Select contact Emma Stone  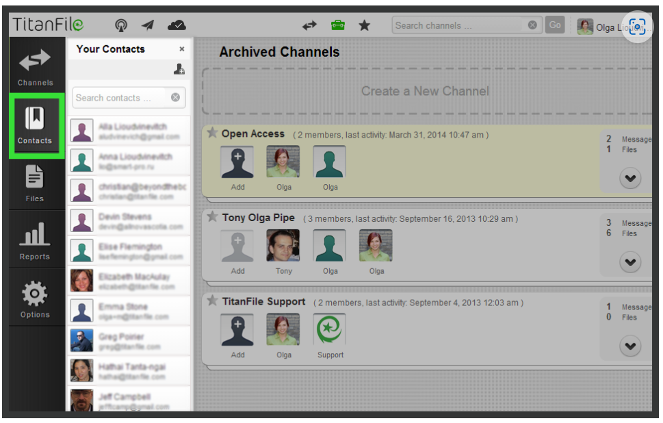pyautogui.click(x=129, y=311)
